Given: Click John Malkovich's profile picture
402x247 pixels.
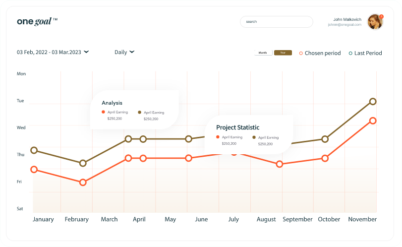Looking at the screenshot, I should [375, 22].
